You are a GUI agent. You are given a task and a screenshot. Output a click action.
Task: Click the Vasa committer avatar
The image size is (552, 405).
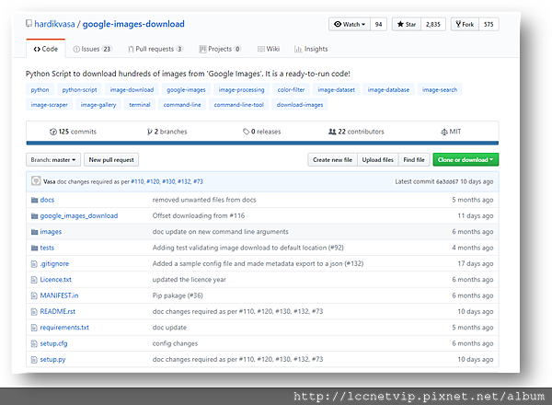coord(36,181)
